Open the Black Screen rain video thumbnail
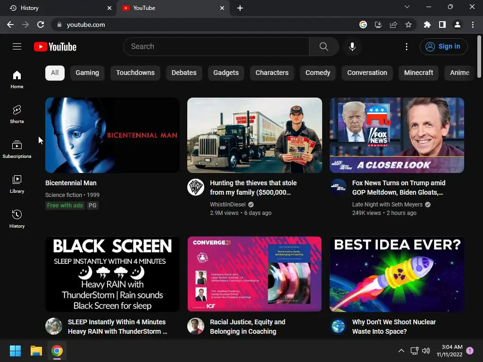This screenshot has width=483, height=362. 112,274
